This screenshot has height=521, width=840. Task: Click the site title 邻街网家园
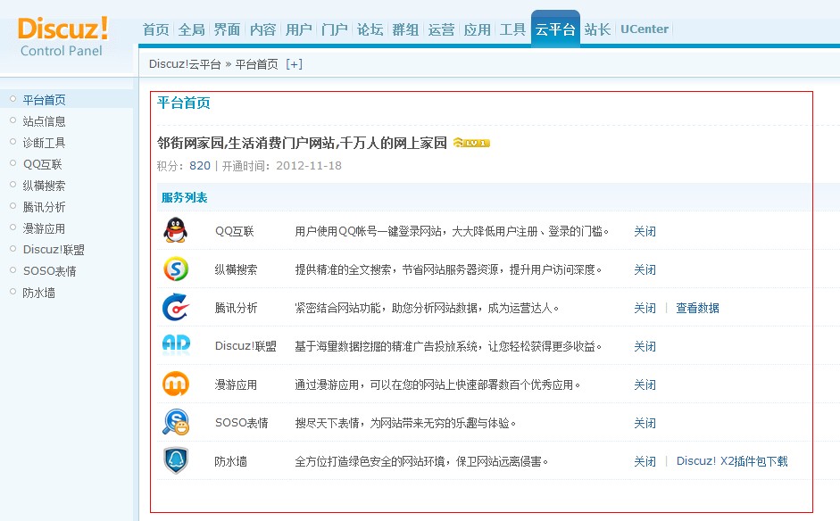click(x=302, y=143)
